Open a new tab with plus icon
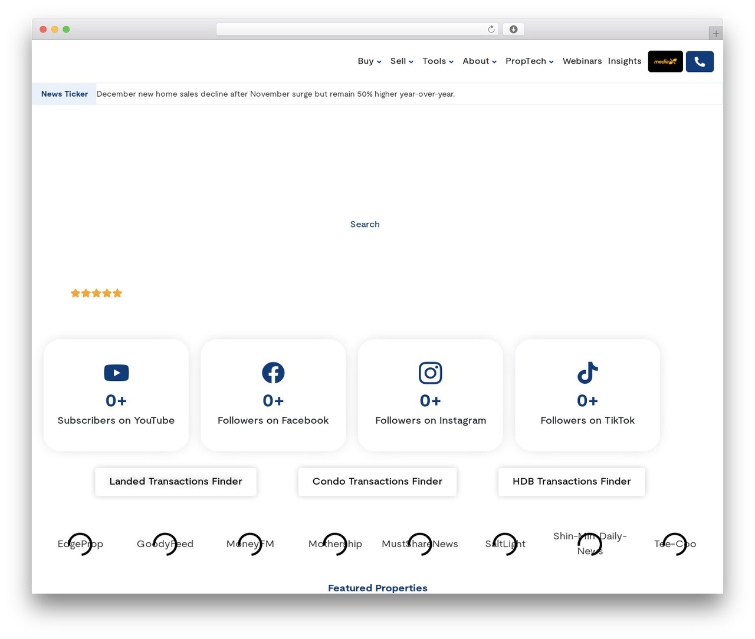Image resolution: width=755 pixels, height=639 pixels. (x=716, y=34)
